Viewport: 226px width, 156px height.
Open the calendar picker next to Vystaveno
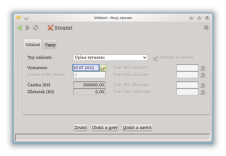(103, 68)
